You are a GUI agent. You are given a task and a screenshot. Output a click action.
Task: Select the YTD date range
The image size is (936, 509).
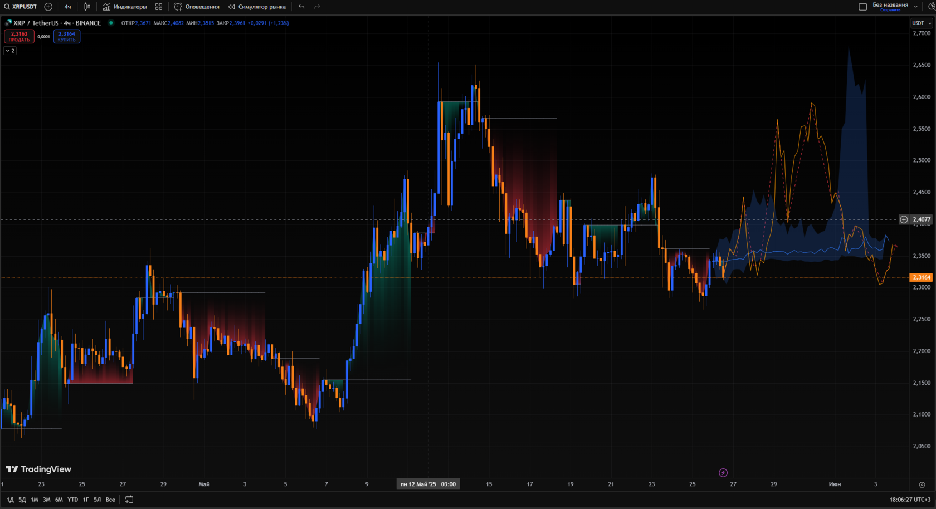tap(72, 500)
